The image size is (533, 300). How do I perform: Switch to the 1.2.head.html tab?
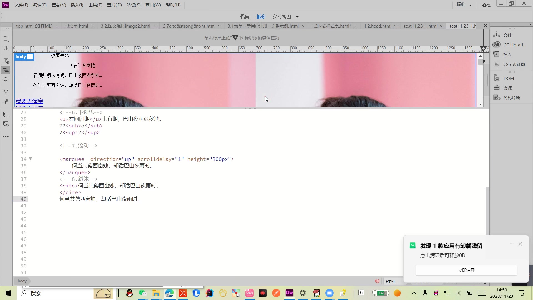pyautogui.click(x=377, y=26)
